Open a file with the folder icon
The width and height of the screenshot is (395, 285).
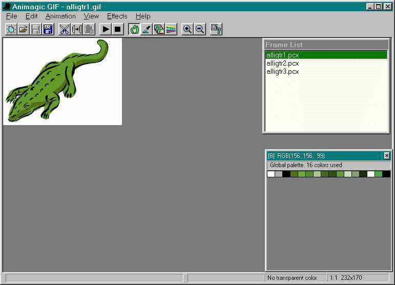[x=23, y=29]
